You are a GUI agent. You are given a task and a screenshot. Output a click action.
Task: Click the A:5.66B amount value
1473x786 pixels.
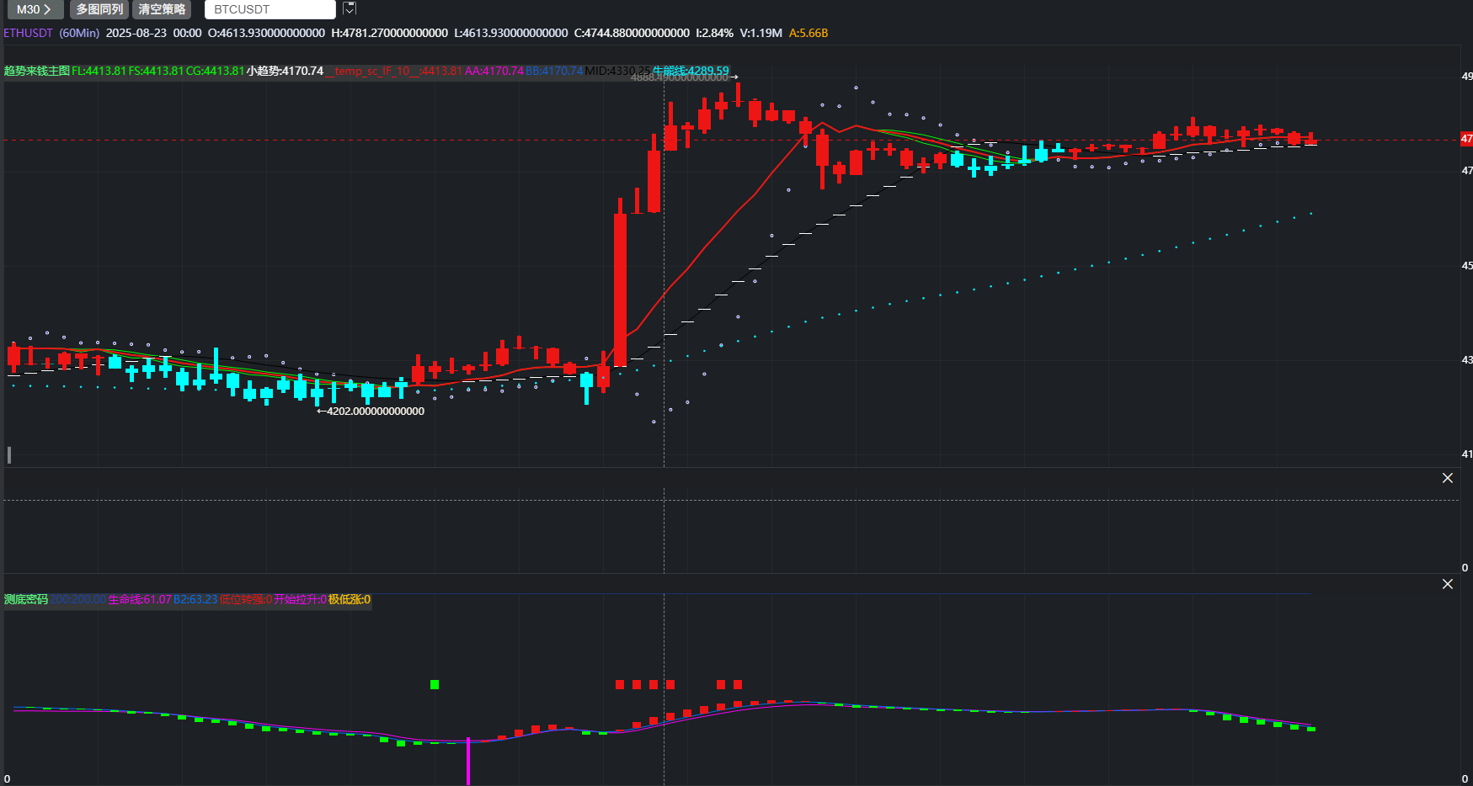pos(809,33)
